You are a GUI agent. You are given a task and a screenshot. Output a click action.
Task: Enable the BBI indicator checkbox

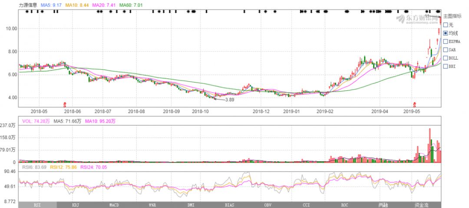[x=446, y=67]
